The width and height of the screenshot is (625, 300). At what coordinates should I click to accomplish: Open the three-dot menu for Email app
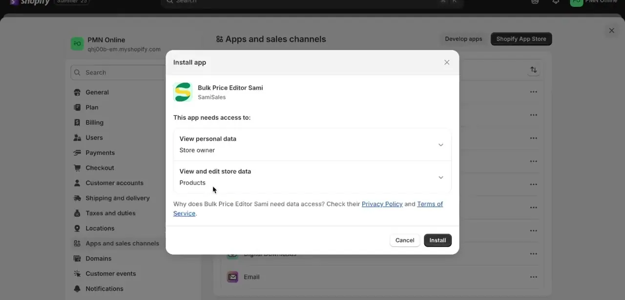[x=534, y=277]
